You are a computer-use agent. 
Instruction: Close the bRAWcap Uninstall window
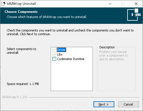(136, 4)
